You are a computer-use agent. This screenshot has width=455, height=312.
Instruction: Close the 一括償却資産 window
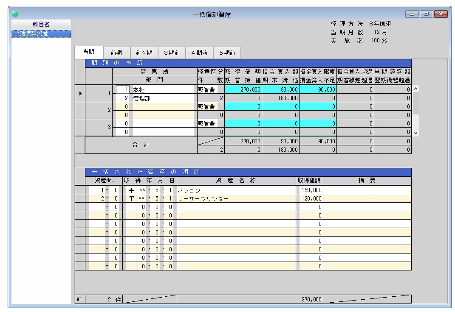(x=441, y=14)
